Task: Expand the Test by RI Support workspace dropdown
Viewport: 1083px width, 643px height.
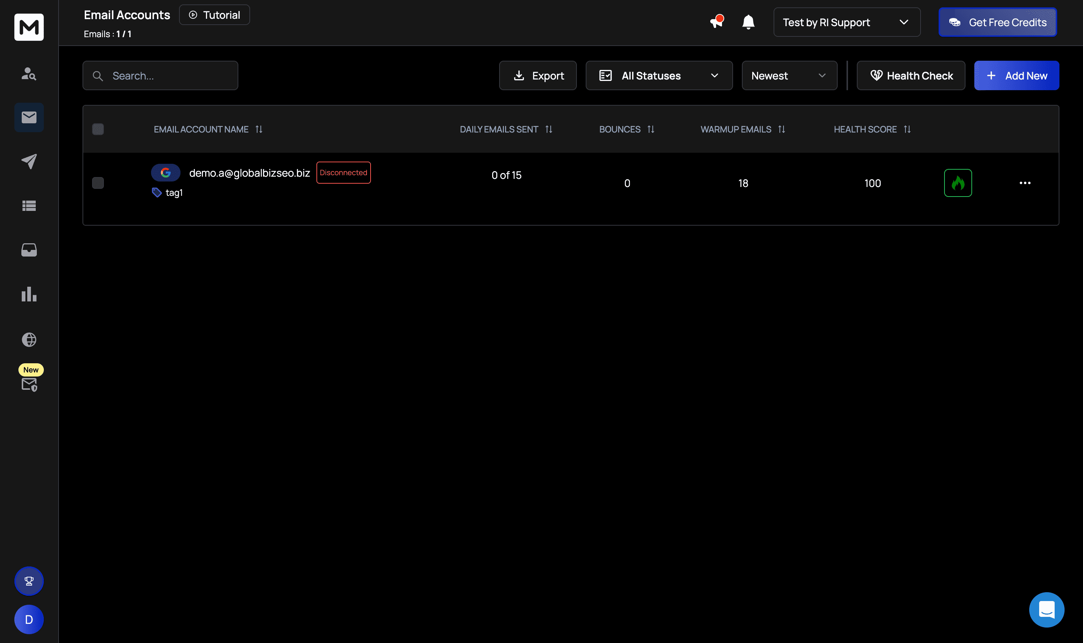Action: (846, 22)
